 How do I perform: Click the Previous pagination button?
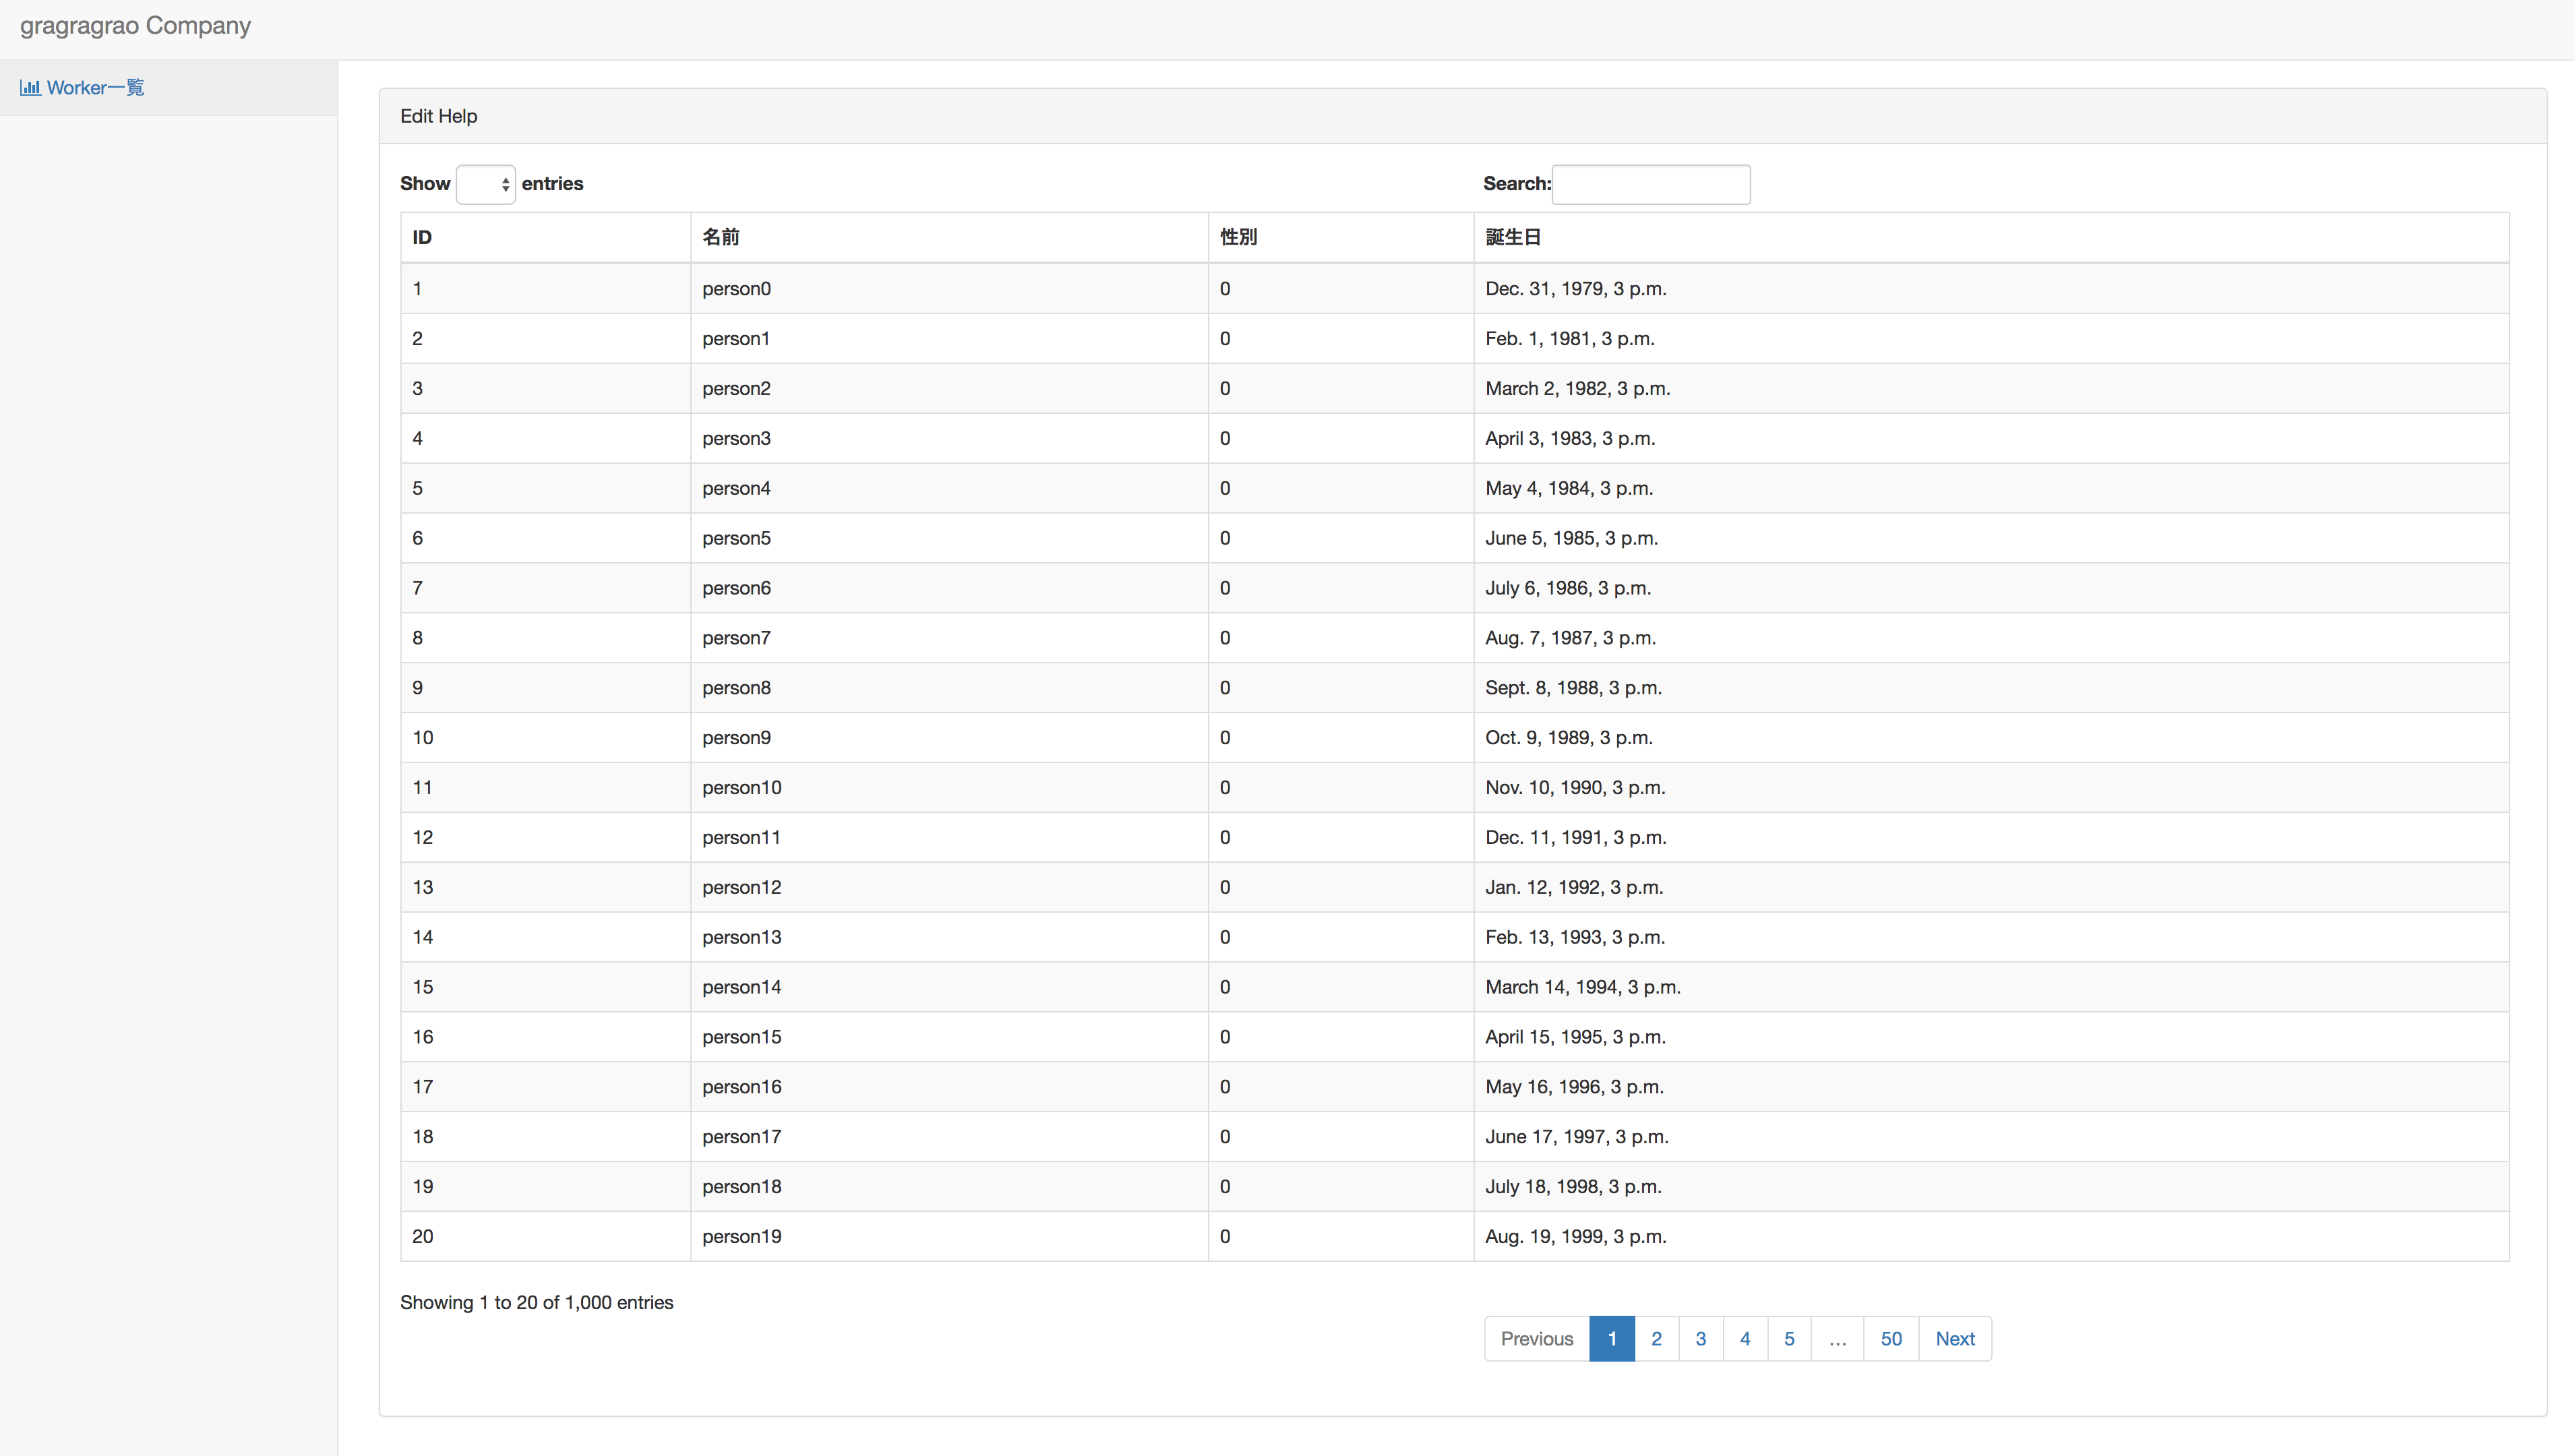(1537, 1339)
